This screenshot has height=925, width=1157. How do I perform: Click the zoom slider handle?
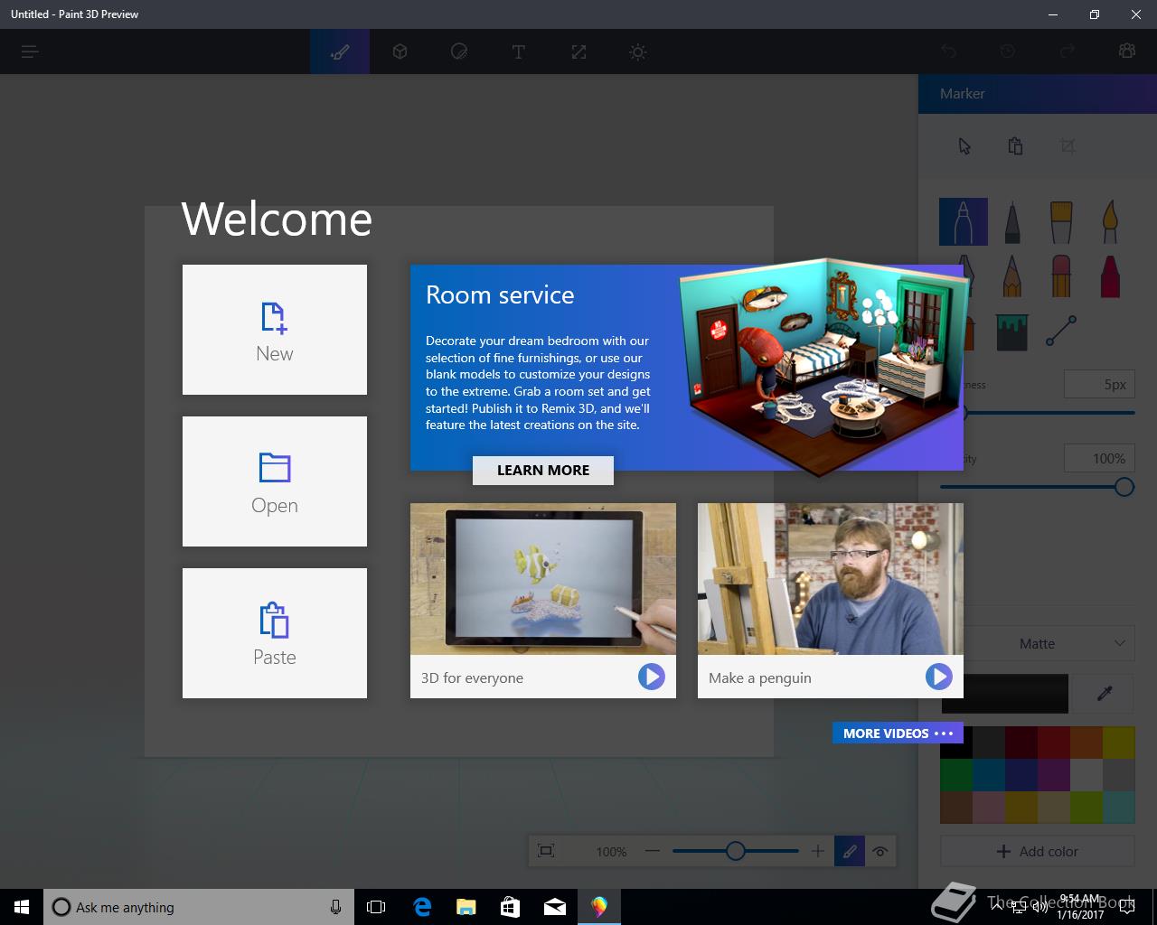(736, 851)
